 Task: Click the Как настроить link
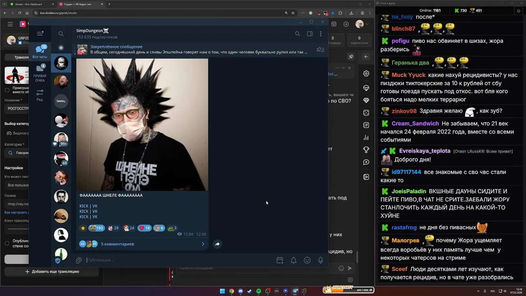click(x=16, y=213)
